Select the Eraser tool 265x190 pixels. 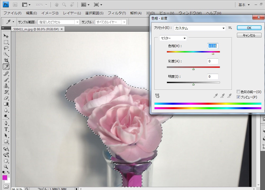point(6,98)
